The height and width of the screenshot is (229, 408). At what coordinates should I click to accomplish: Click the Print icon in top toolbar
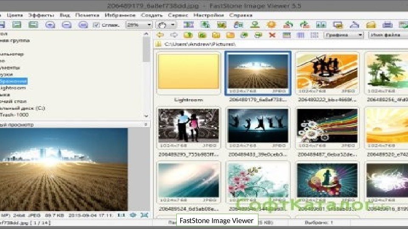tap(388, 25)
